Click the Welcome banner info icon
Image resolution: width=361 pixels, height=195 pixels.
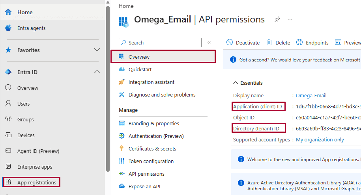tap(241, 159)
